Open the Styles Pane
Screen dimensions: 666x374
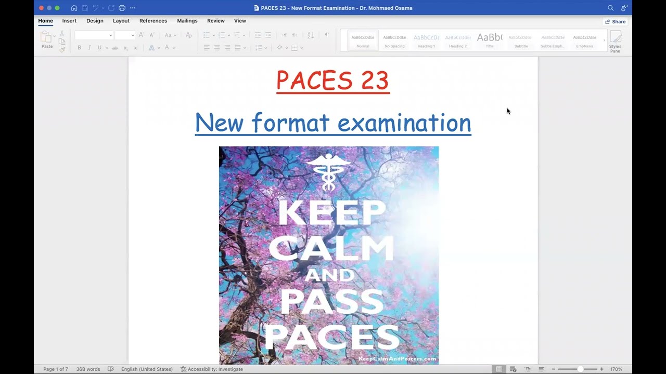tap(616, 41)
